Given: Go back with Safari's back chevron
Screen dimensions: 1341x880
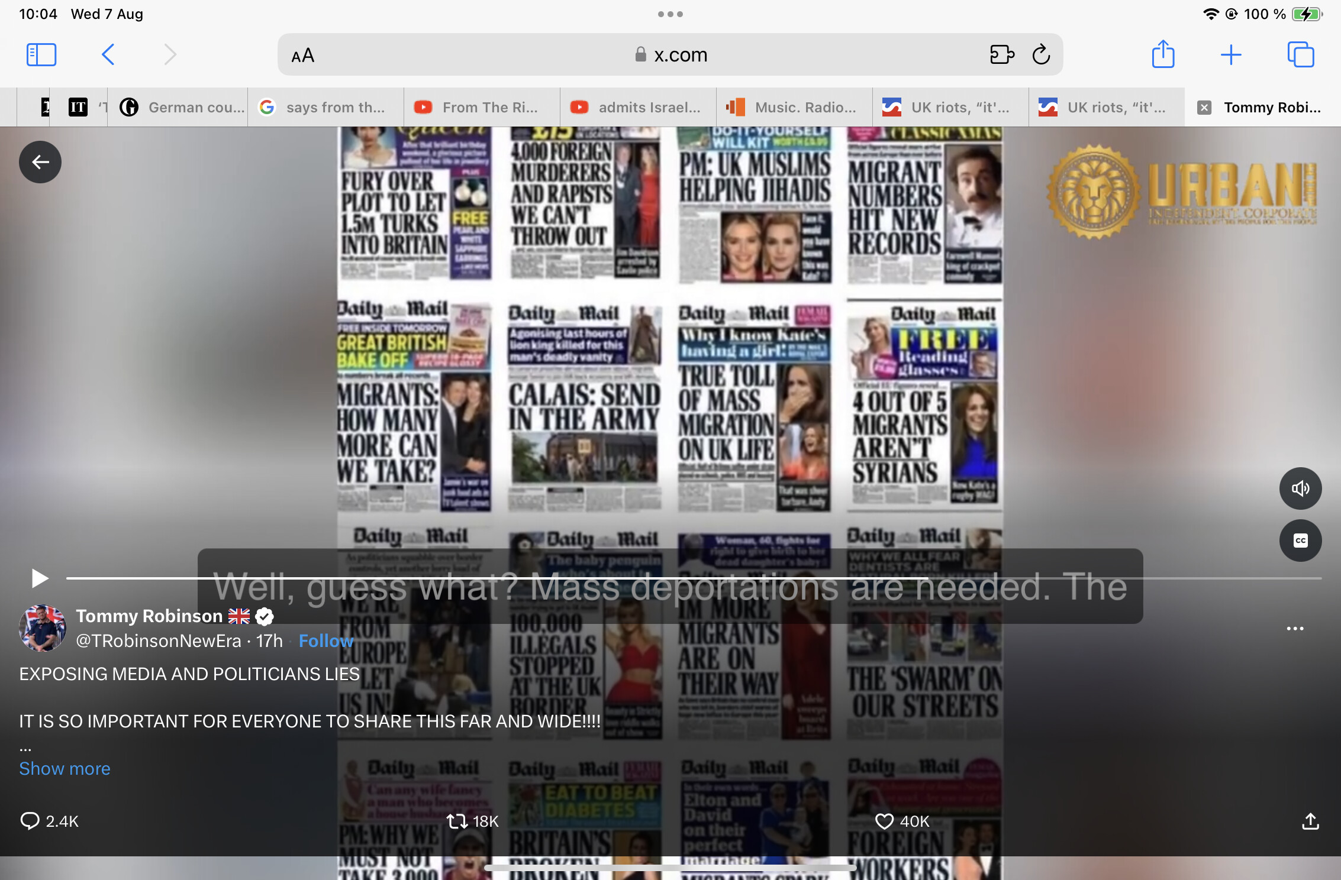Looking at the screenshot, I should [108, 55].
